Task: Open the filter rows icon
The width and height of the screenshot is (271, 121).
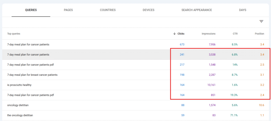Action: click(261, 22)
